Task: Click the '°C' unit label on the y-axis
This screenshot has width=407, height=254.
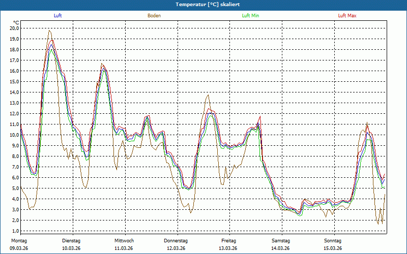Action: [x=16, y=22]
